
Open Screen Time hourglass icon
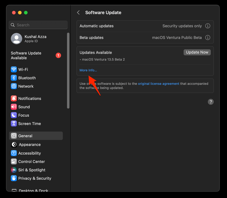[14, 124]
